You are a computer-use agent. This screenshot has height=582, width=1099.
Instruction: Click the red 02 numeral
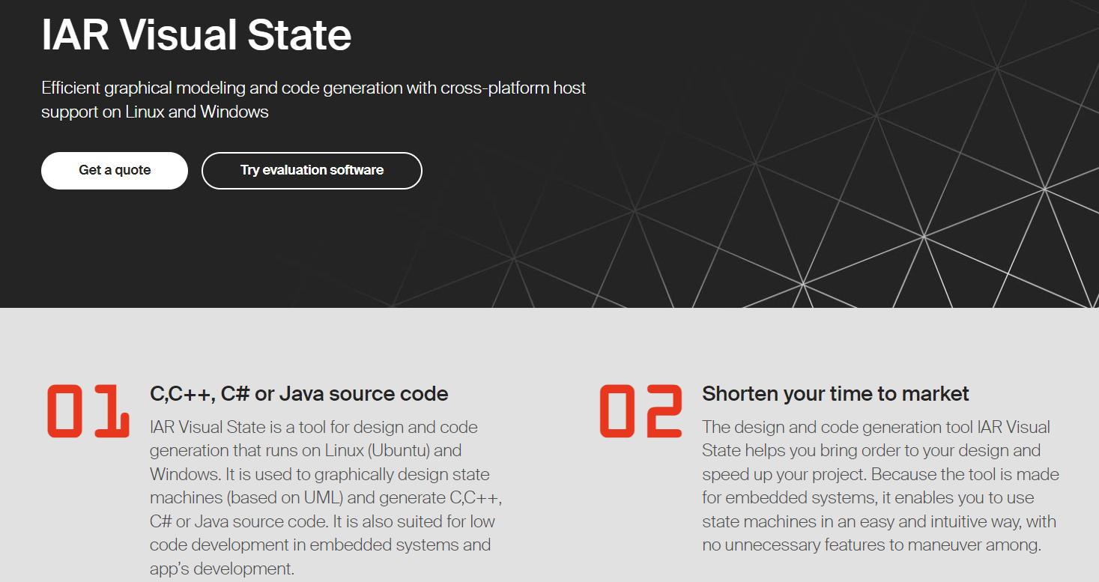click(641, 411)
